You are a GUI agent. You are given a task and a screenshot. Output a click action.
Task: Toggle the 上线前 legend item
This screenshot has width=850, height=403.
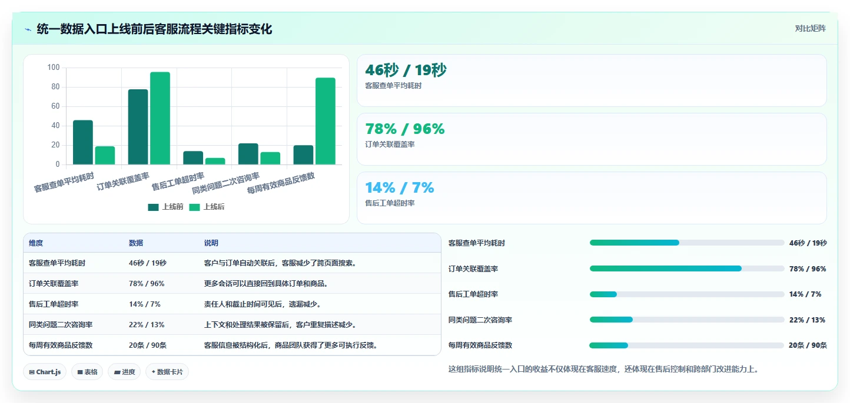pos(165,207)
